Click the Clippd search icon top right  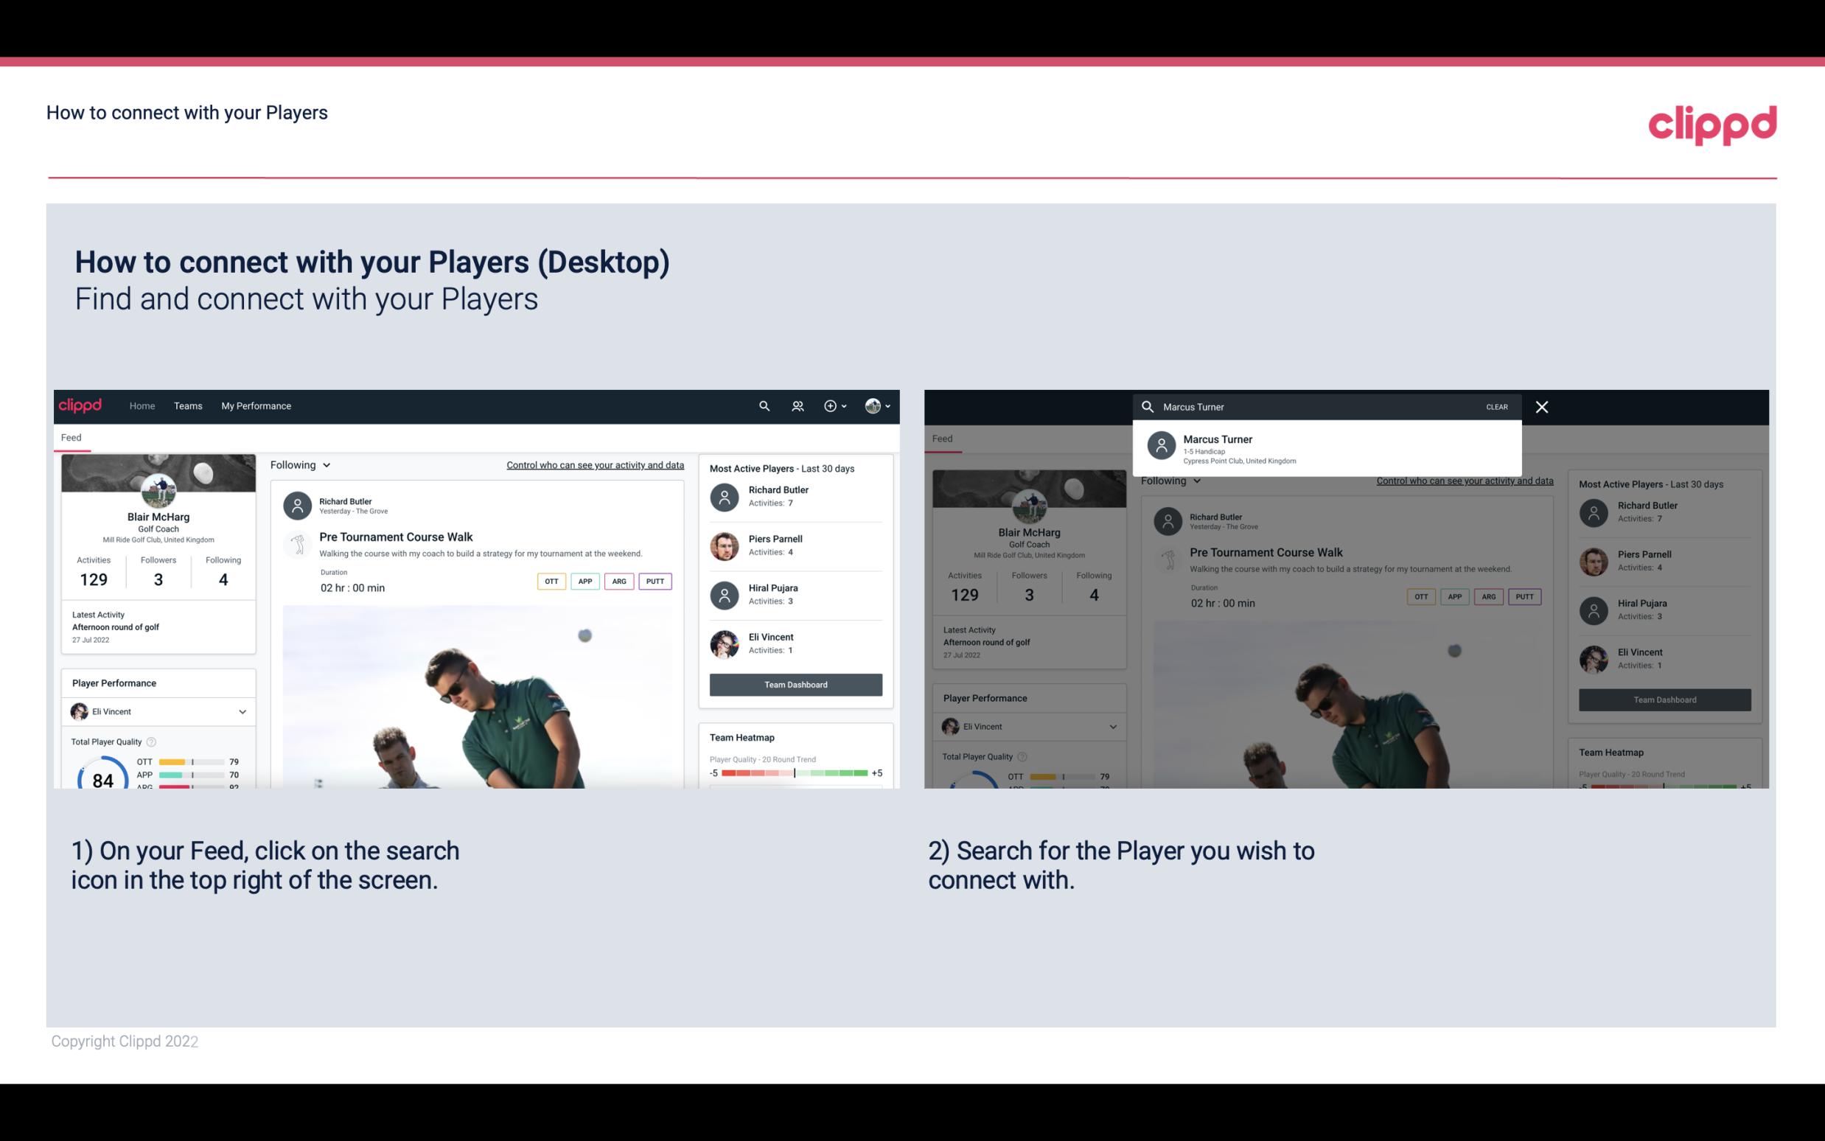[762, 405]
